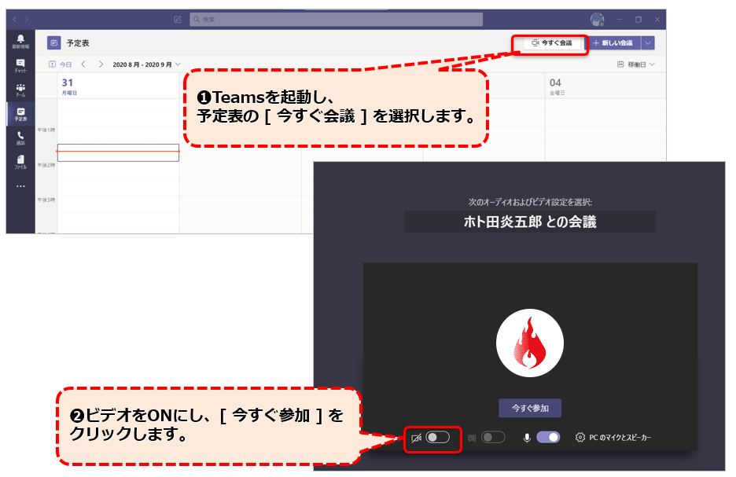736x477 pixels.
Task: Click the outlined time slot on Monday
Action: [x=118, y=153]
